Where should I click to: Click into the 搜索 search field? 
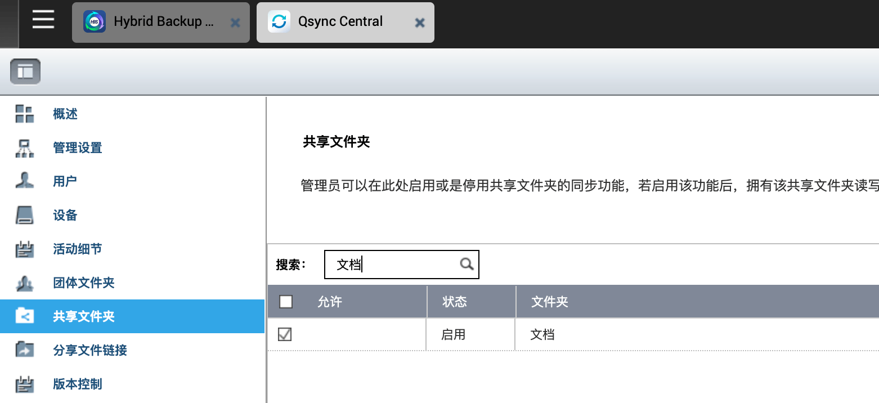point(401,265)
